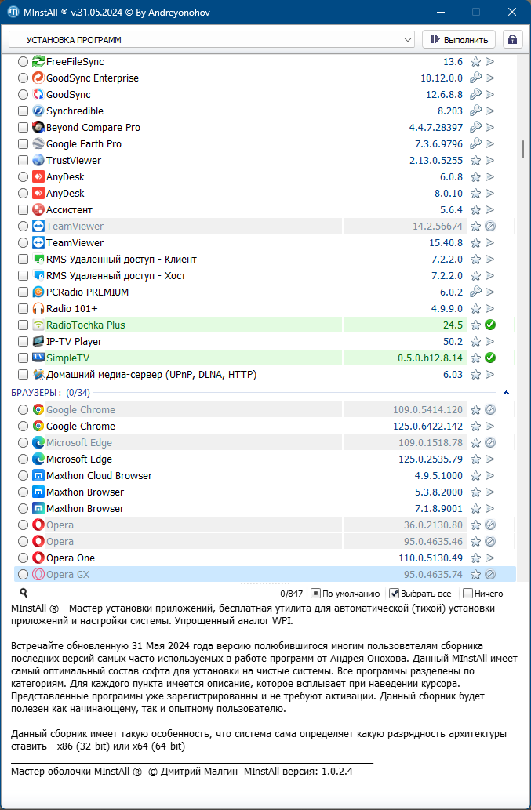
Task: Click the star icon for Microsoft Edge 125.0.2535.79
Action: tap(476, 459)
